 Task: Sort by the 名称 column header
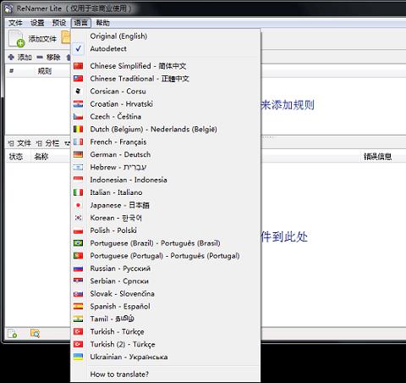tap(41, 157)
